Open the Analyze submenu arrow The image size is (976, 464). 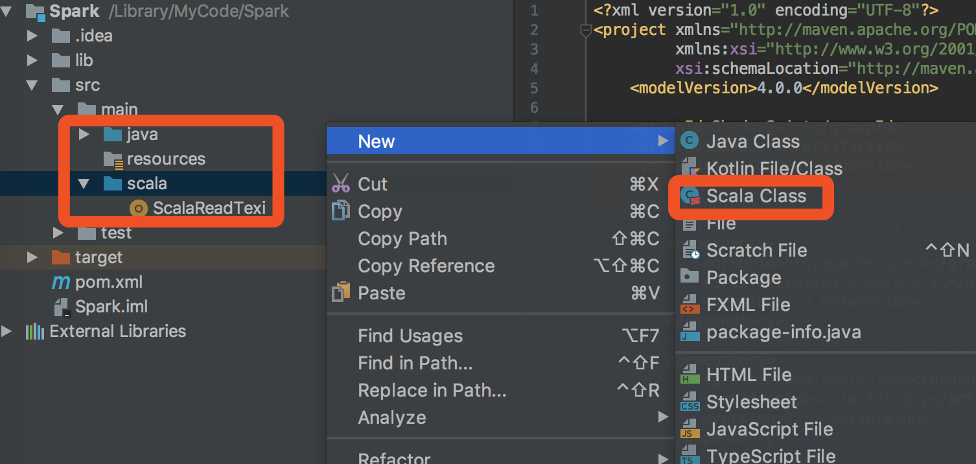(662, 417)
